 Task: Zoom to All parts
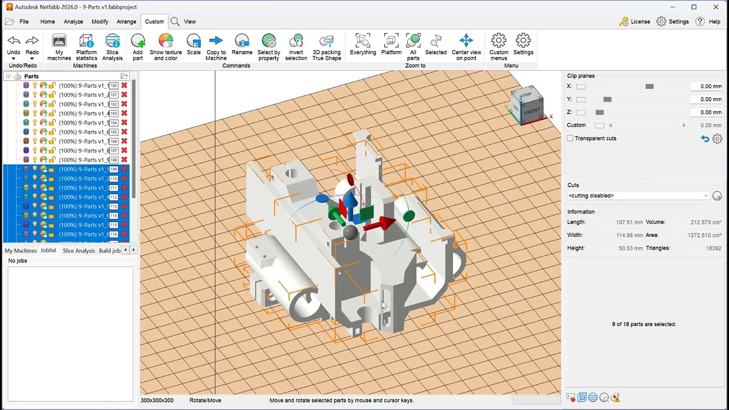pos(413,47)
